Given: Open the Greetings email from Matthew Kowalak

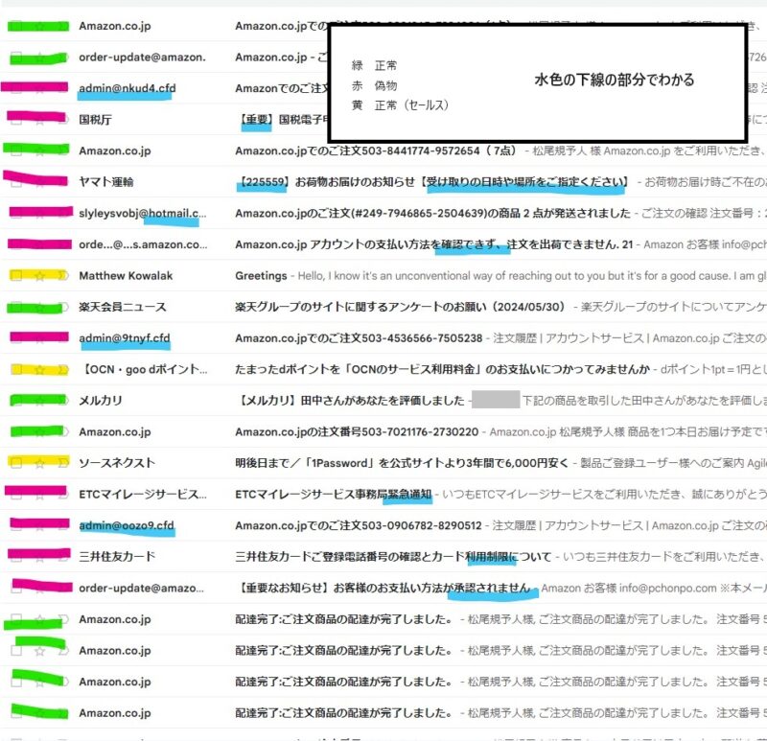Looking at the screenshot, I should click(x=383, y=276).
